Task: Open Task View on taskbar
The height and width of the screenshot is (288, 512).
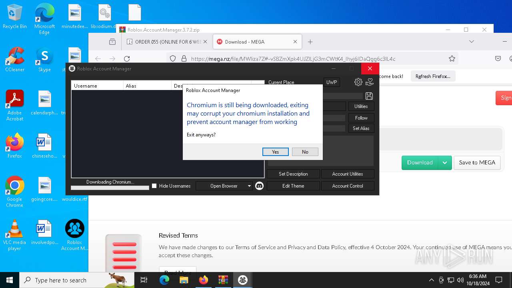Action: tap(144, 280)
